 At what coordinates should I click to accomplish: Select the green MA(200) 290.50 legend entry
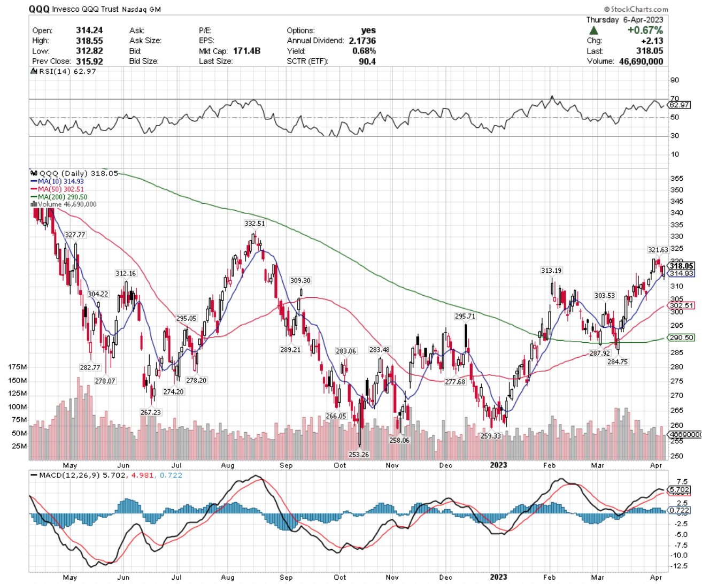tap(59, 197)
